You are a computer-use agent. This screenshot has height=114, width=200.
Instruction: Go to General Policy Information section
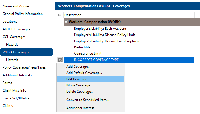click(x=23, y=14)
